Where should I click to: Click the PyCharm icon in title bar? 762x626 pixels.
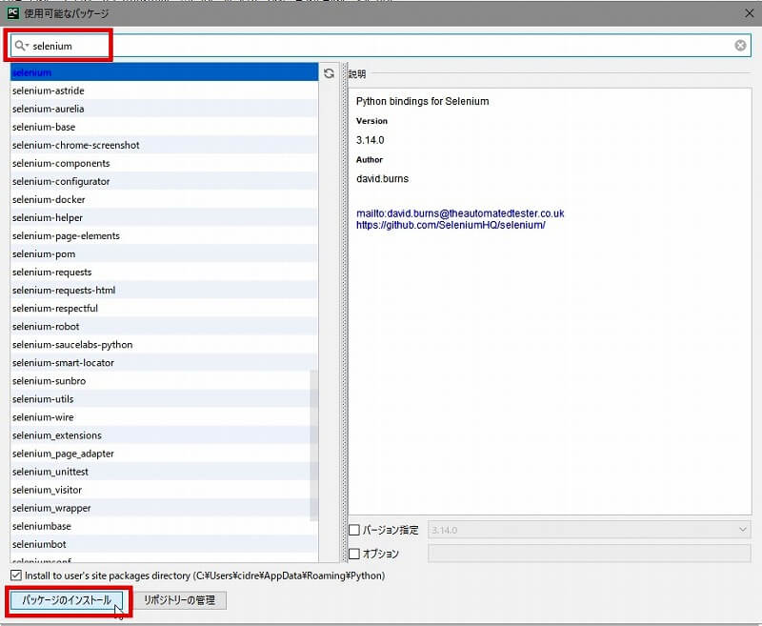pyautogui.click(x=13, y=13)
